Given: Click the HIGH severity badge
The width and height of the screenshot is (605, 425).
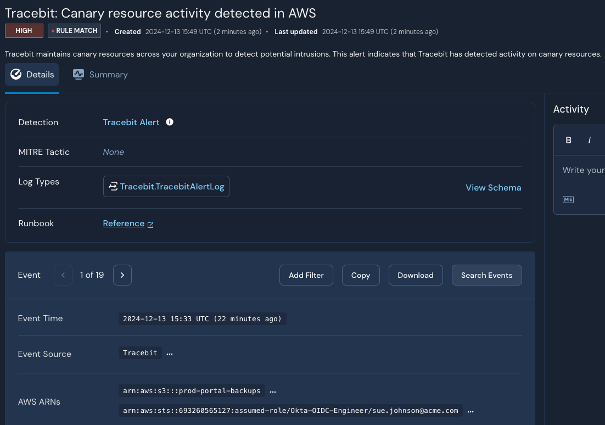Looking at the screenshot, I should click(24, 31).
